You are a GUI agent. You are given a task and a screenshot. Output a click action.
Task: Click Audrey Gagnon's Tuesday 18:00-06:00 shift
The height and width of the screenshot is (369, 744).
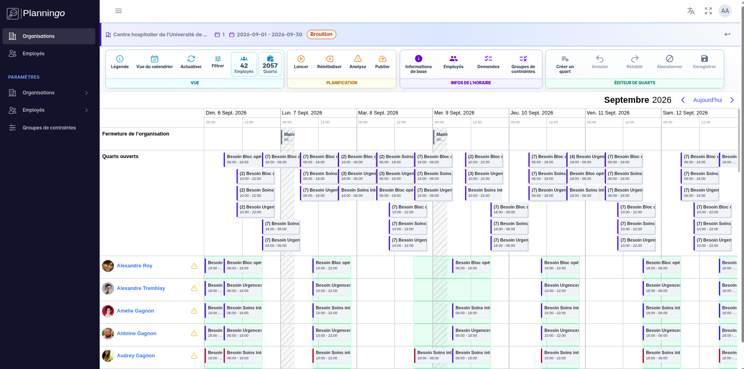pos(433,355)
